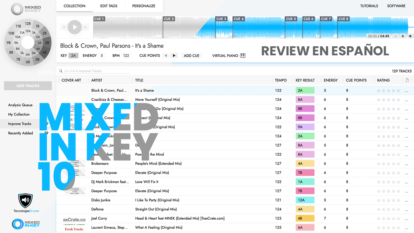Sort by the Artist column header
The height and width of the screenshot is (233, 414).
(97, 80)
